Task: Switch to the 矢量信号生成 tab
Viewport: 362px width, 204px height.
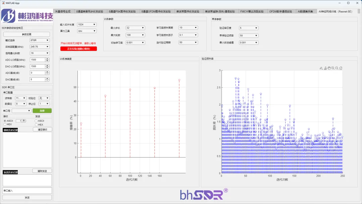Action: click(x=64, y=11)
